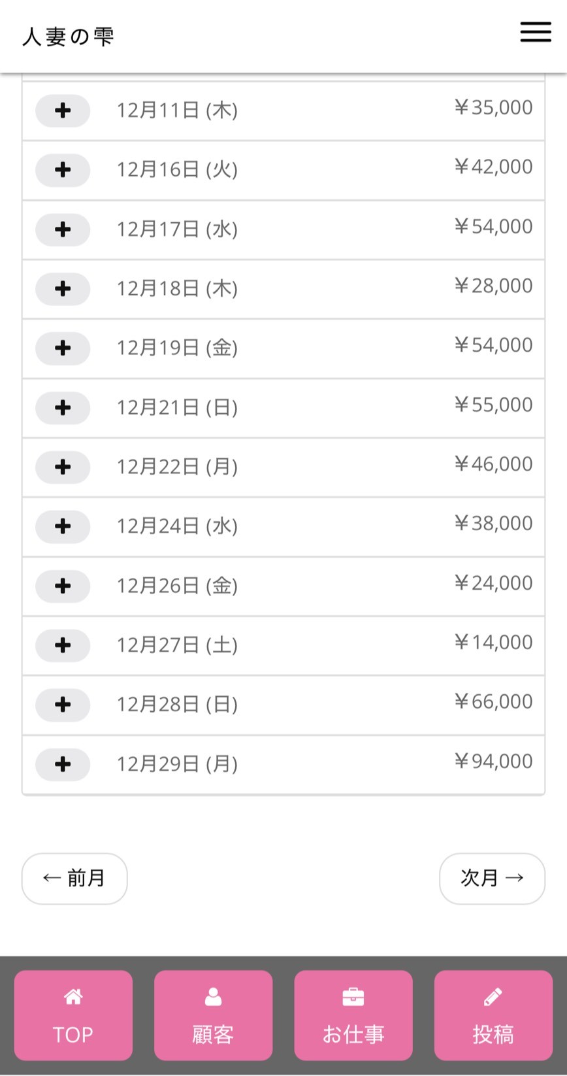Expand details for 12月17日 (水)
This screenshot has height=1076, width=567.
click(63, 229)
